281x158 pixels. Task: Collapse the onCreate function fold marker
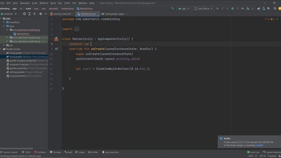click(61, 49)
